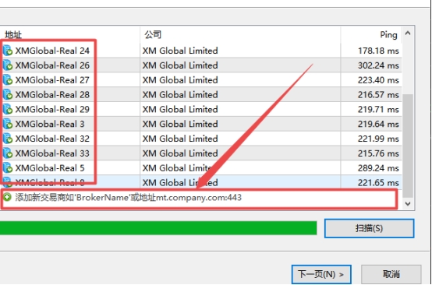The width and height of the screenshot is (432, 285).
Task: Click the server icon beside XMGlobal-Real 26
Action: 8,65
